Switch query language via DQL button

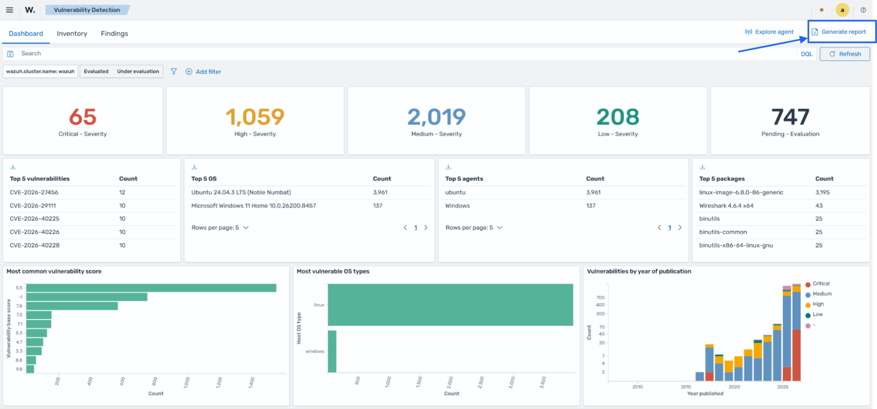point(806,54)
